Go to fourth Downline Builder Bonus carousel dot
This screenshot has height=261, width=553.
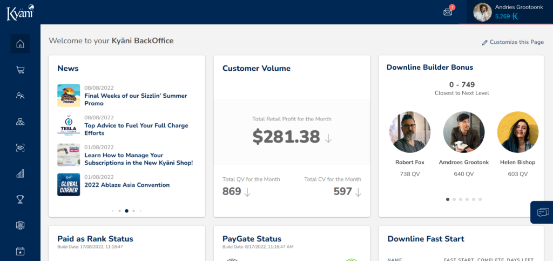click(467, 199)
